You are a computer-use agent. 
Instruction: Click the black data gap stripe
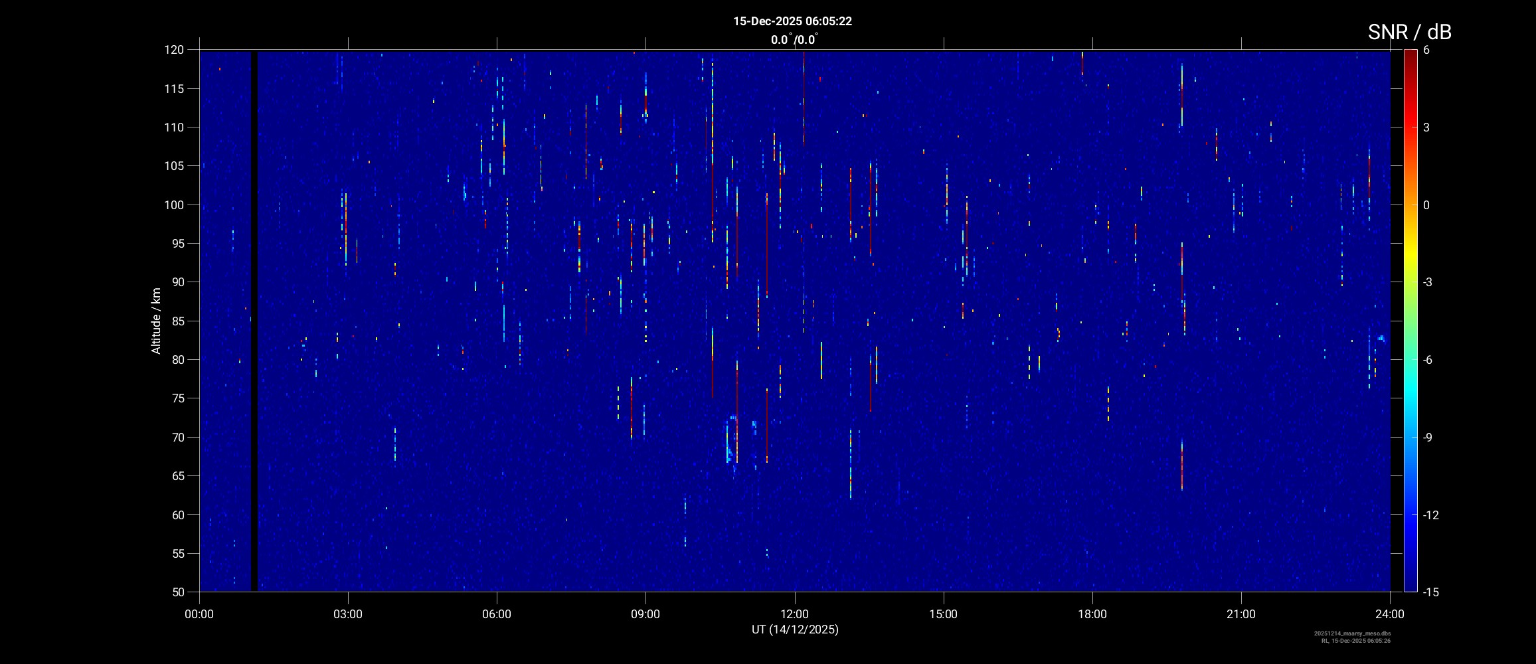coord(254,319)
